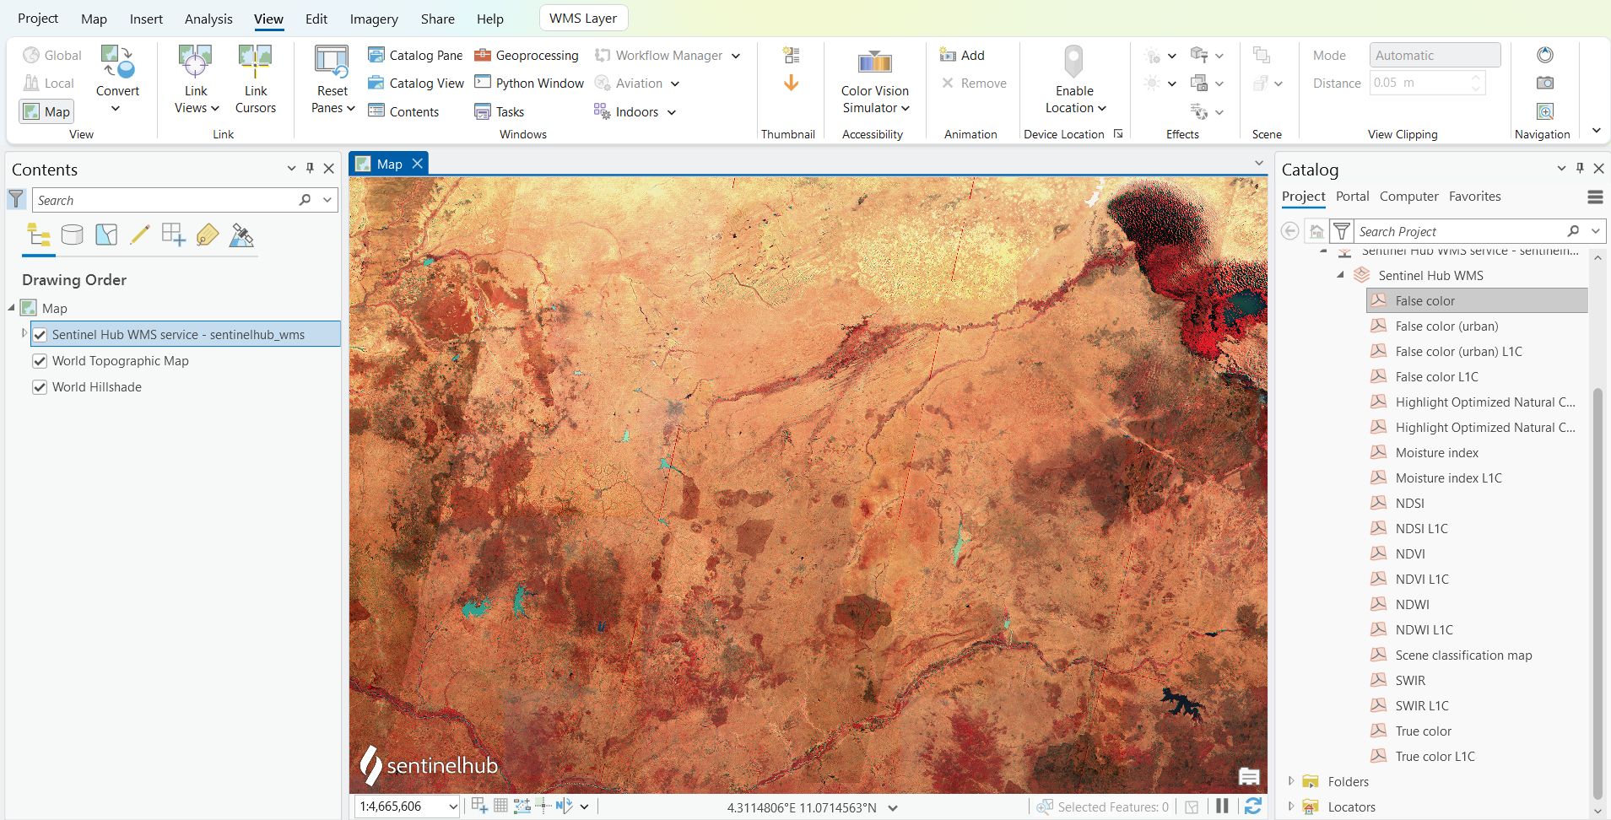Click Enable Location icon

point(1073,62)
